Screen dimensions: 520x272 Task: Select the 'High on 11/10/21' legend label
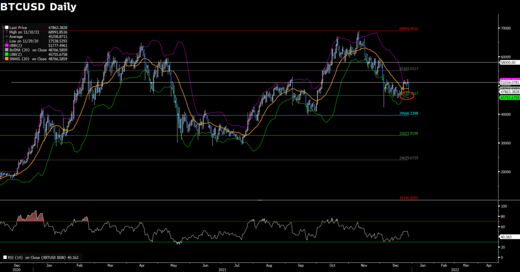tap(24, 32)
